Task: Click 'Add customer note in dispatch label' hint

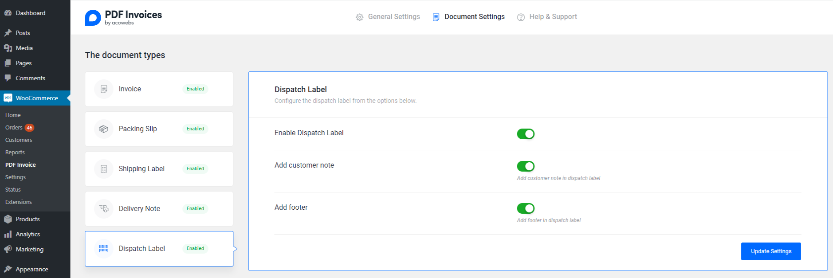Action: point(558,178)
